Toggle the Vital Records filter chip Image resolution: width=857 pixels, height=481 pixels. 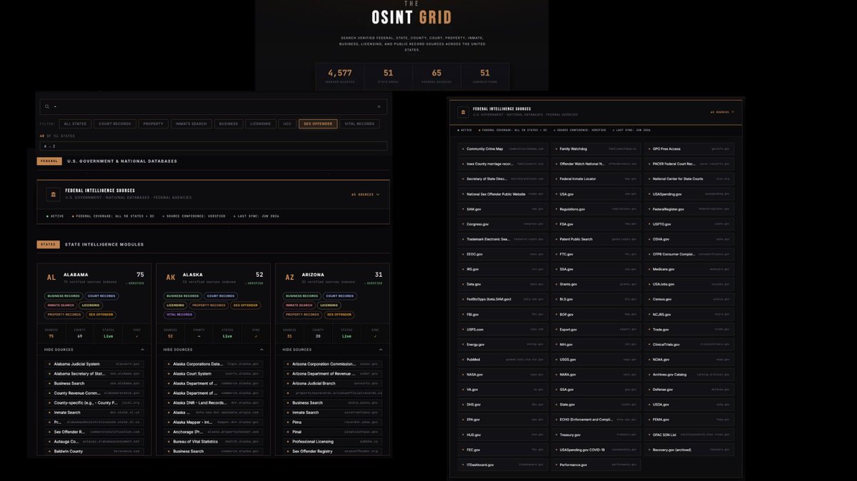[x=359, y=123]
